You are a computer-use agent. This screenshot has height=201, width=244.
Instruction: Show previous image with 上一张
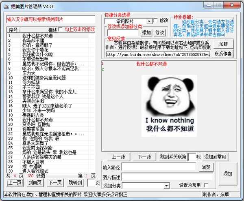[x=119, y=157]
